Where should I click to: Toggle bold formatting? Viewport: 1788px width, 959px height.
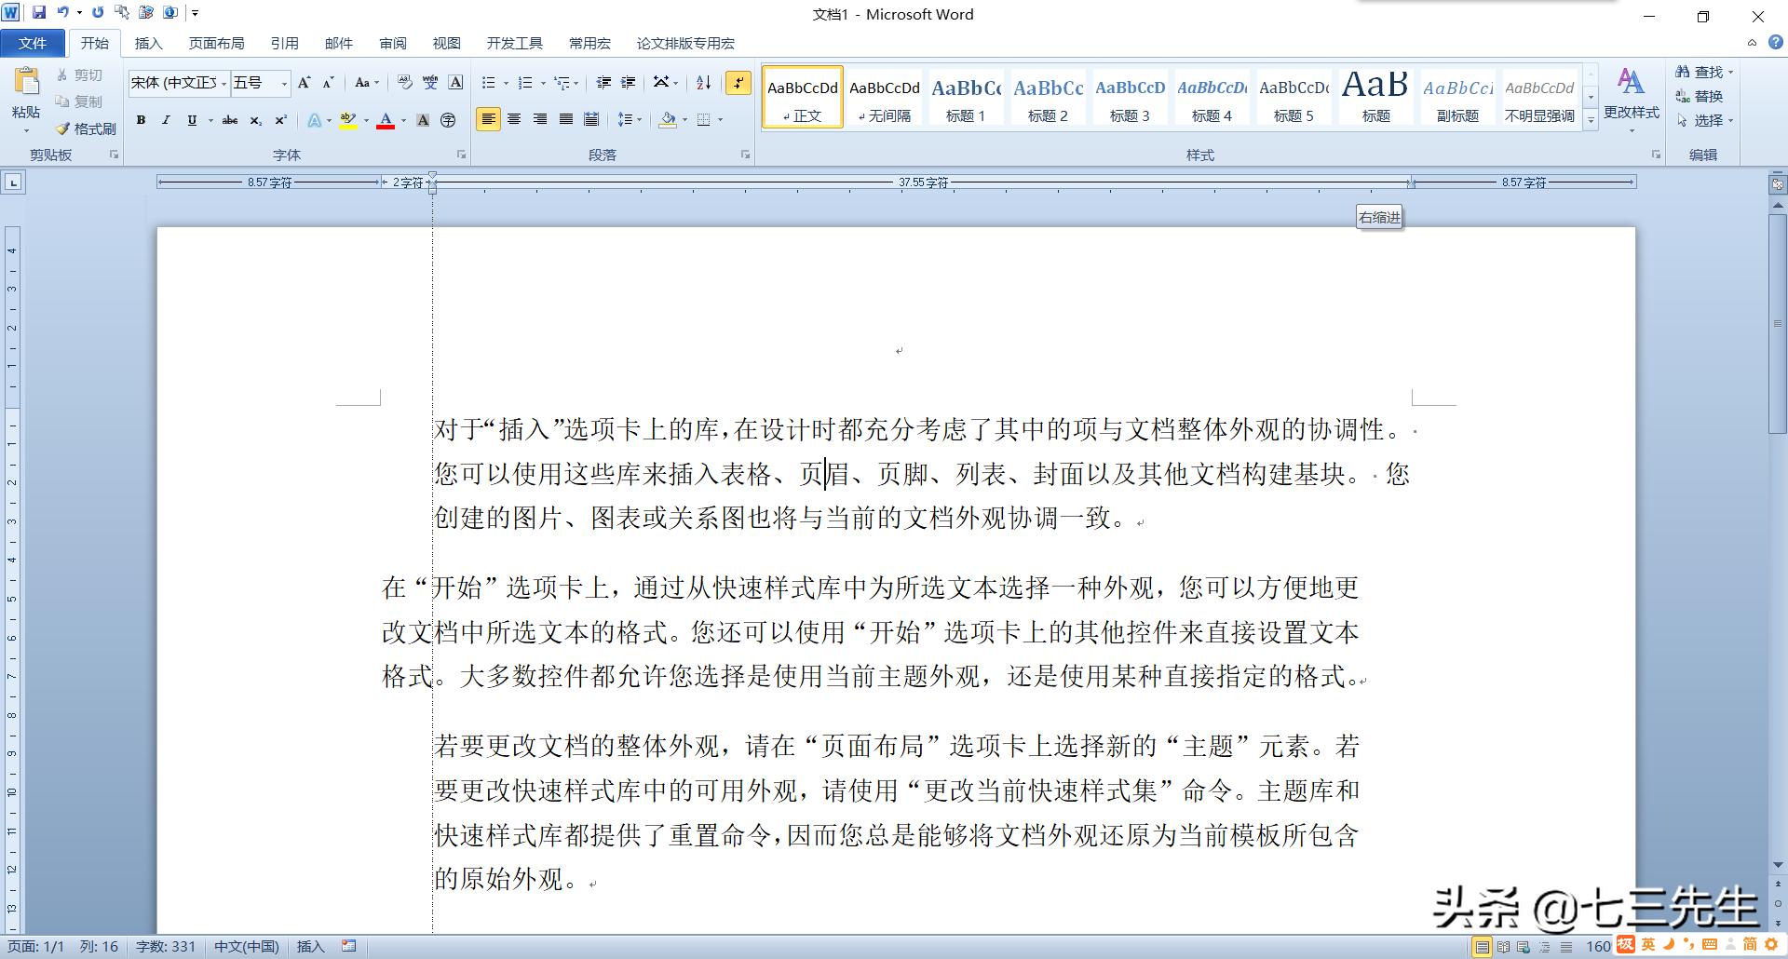[141, 119]
